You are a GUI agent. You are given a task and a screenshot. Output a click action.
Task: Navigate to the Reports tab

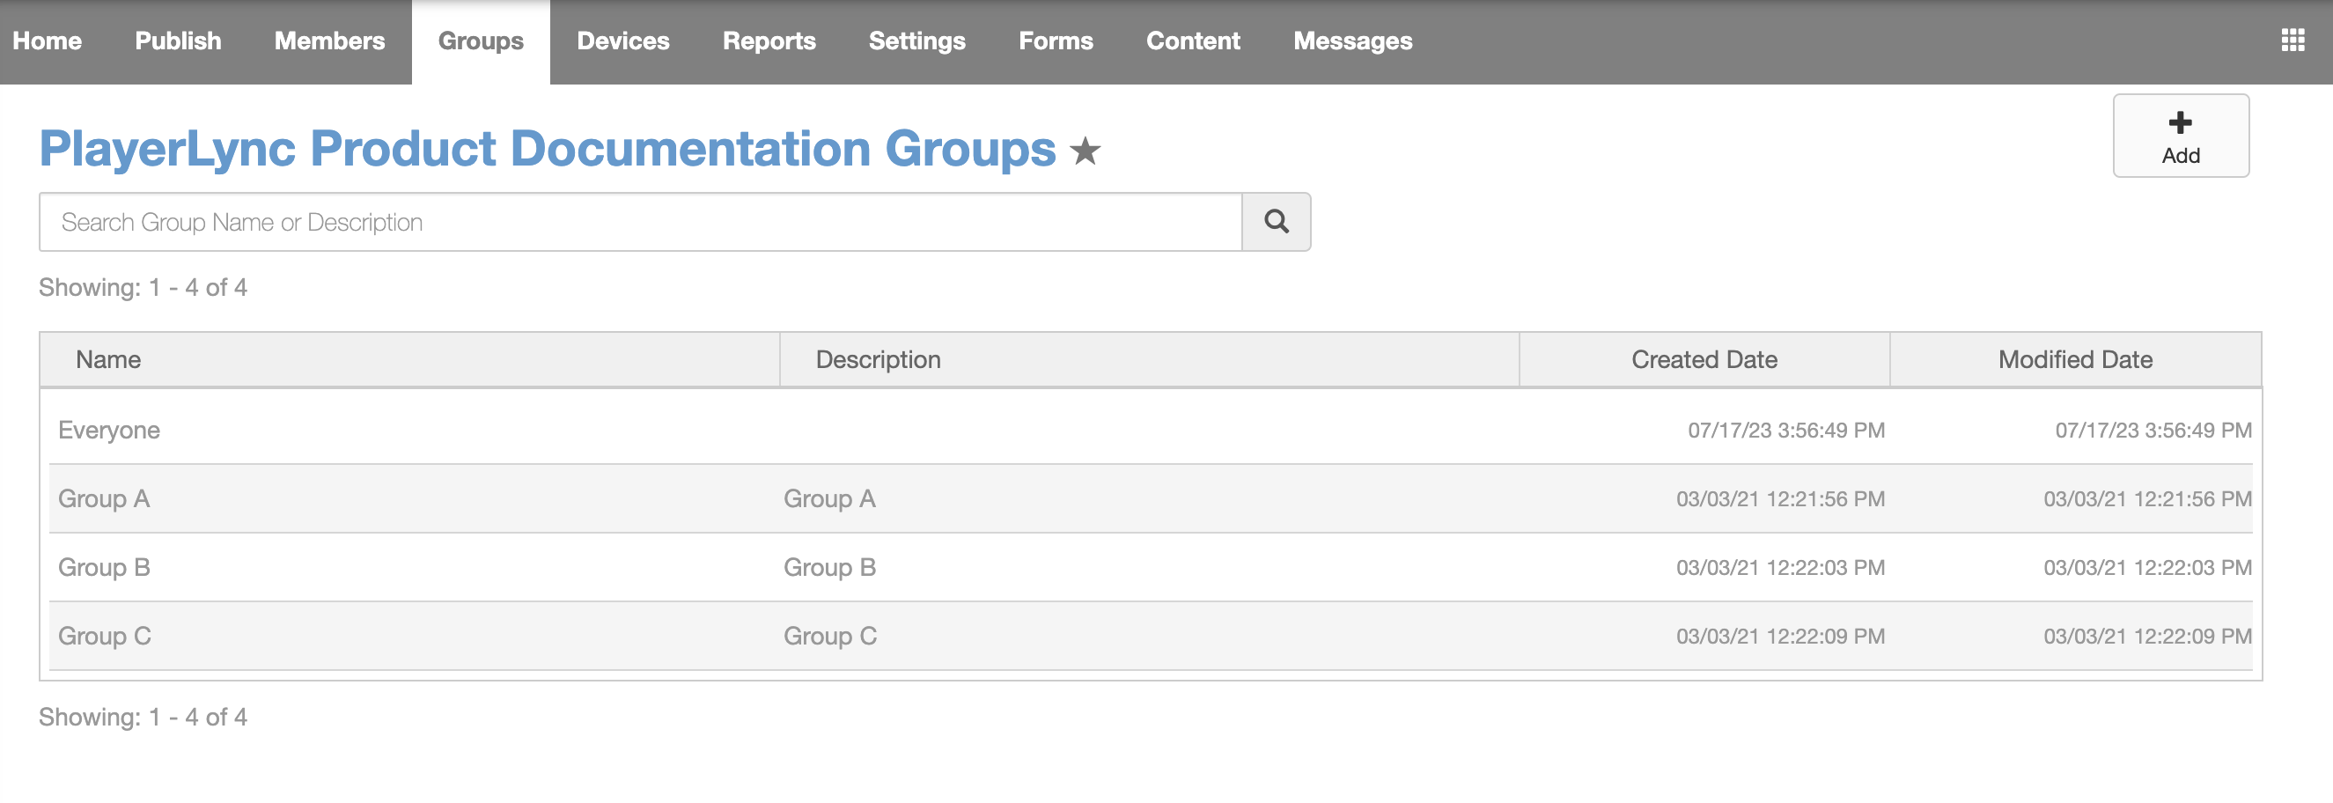pos(769,41)
